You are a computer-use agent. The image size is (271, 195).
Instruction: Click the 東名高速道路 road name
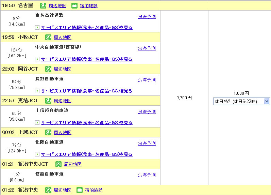tap(49, 15)
